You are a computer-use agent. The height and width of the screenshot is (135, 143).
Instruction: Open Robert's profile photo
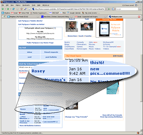click(72, 26)
